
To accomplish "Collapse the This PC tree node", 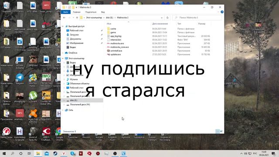I will point(63,58).
